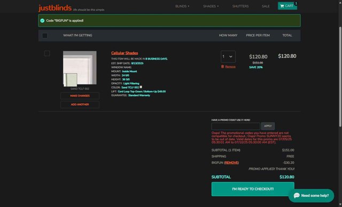This screenshot has width=342, height=207.
Task: Click the page vertical scrollbar
Action: tap(340, 76)
